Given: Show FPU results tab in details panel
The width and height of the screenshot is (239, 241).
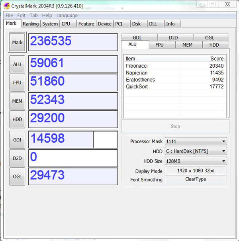Looking at the screenshot, I should point(162,45).
